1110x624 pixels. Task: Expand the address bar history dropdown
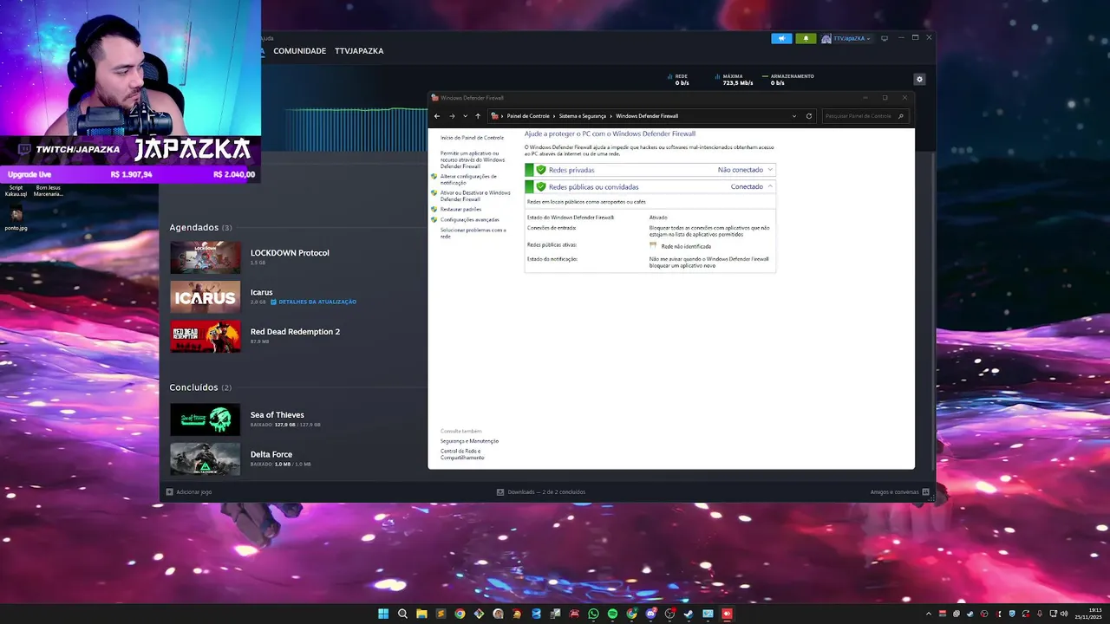coord(794,116)
